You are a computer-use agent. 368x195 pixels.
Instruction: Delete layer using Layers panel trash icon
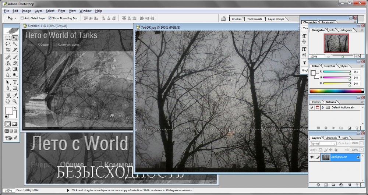[357, 184]
